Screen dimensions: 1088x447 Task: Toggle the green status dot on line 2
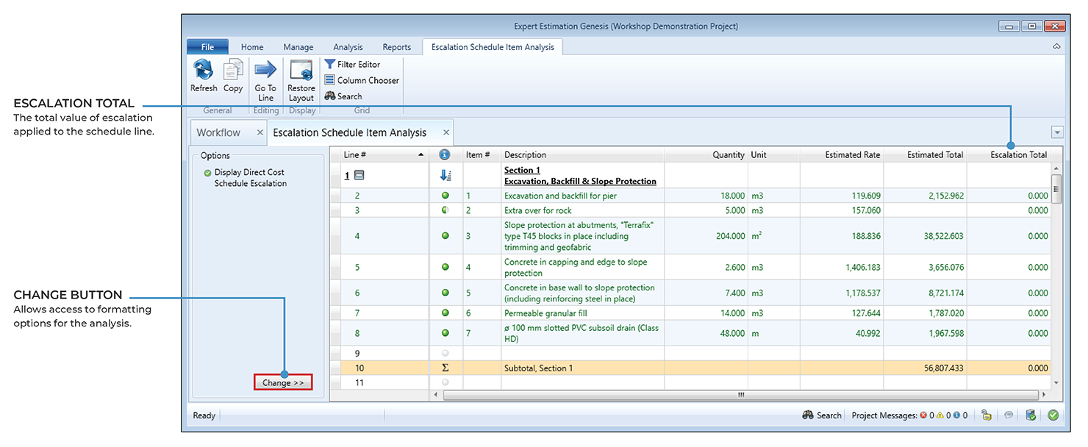click(x=445, y=196)
